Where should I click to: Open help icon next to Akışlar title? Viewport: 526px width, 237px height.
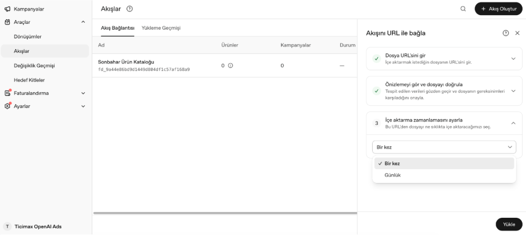point(129,9)
